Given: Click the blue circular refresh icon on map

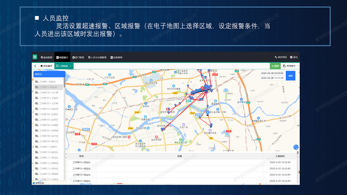Looking at the screenshot, I should coord(296,147).
